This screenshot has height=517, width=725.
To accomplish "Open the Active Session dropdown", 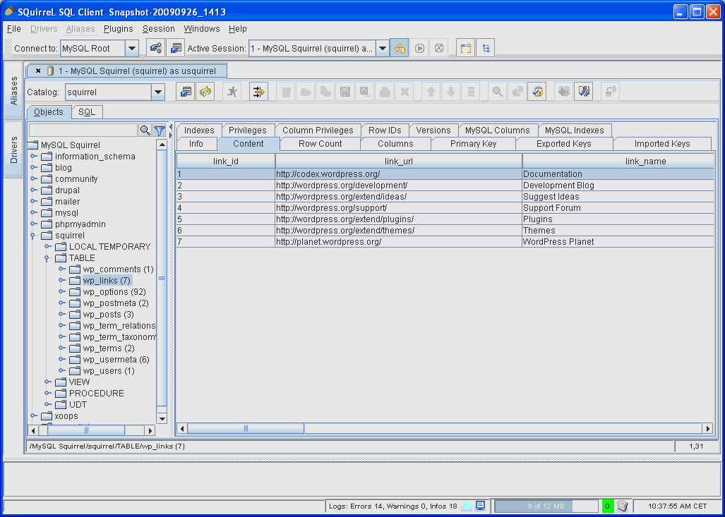I will [382, 49].
